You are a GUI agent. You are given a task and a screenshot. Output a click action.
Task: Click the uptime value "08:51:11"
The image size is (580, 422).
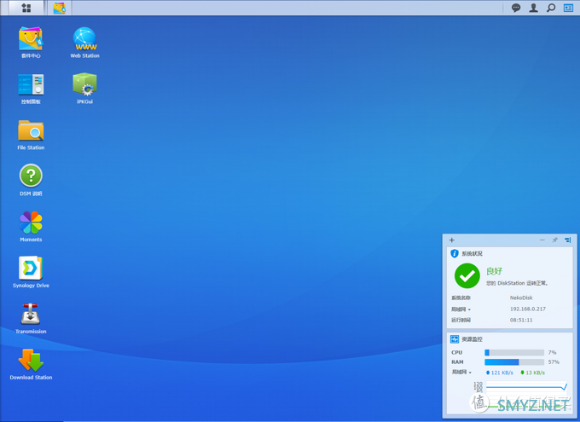(x=521, y=320)
